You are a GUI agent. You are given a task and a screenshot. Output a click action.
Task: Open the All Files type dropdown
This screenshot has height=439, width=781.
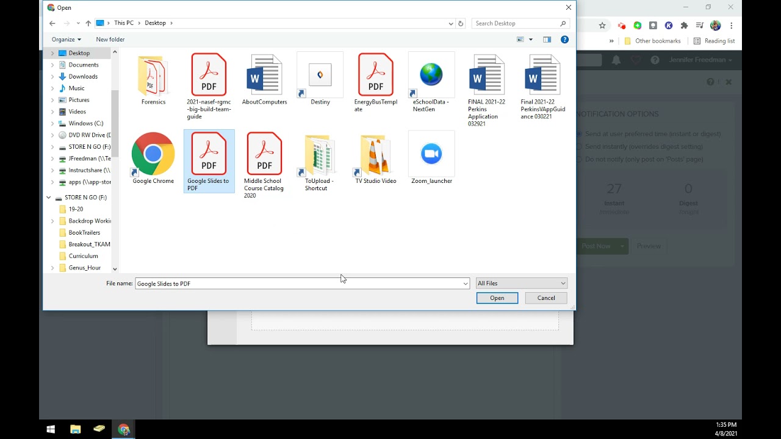coord(522,284)
